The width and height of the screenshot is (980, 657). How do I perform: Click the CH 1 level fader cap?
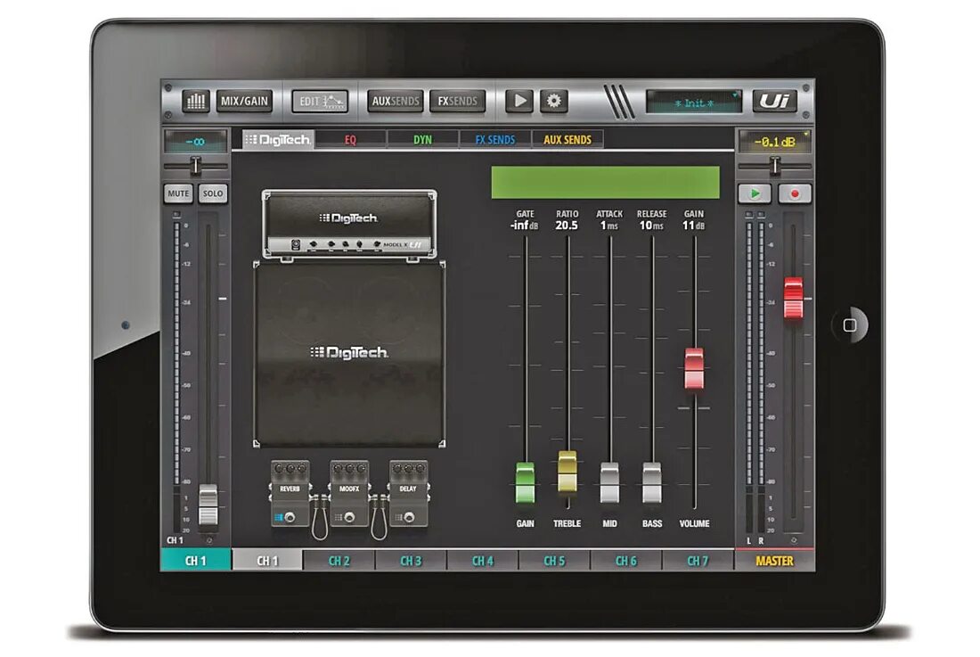tap(208, 505)
